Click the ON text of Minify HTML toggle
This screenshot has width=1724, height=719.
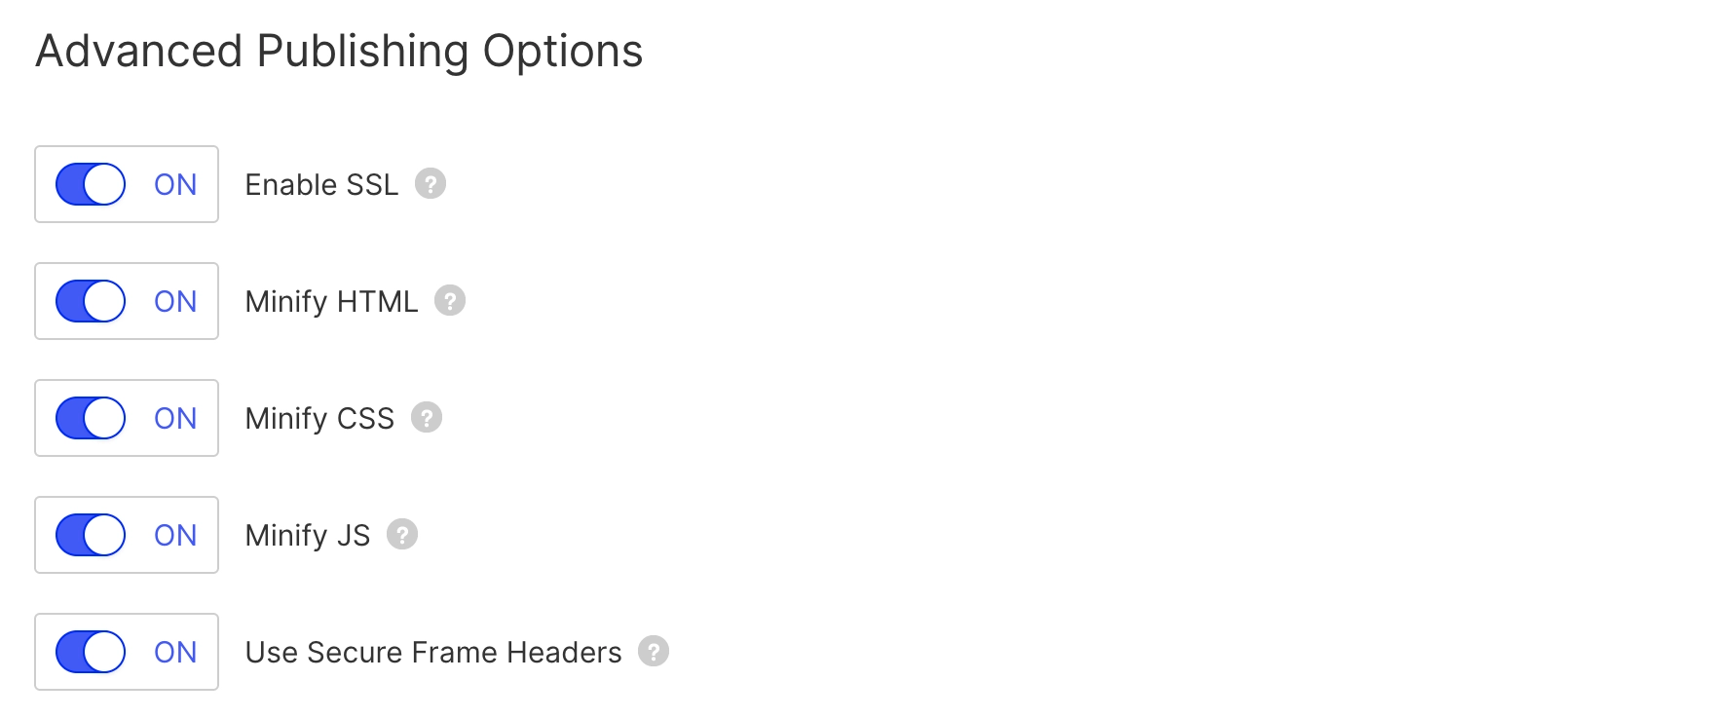(x=175, y=301)
